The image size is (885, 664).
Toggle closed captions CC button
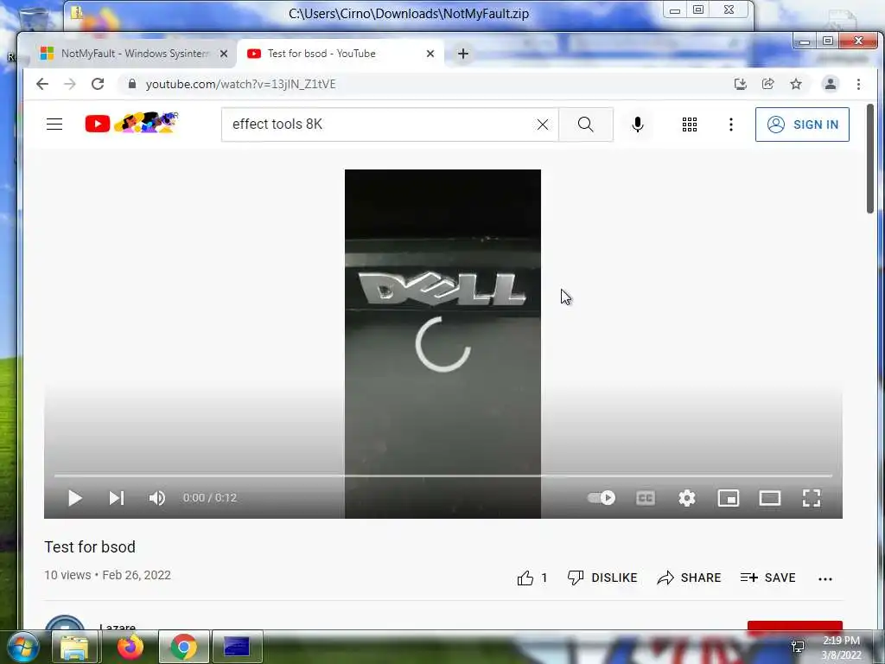(x=645, y=498)
